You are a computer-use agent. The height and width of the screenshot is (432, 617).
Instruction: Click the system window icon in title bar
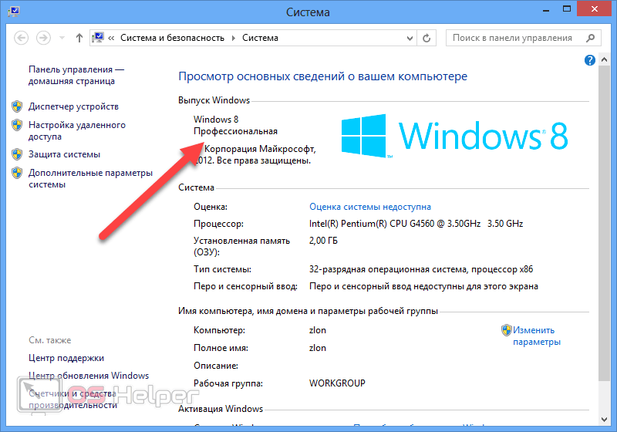(x=14, y=10)
